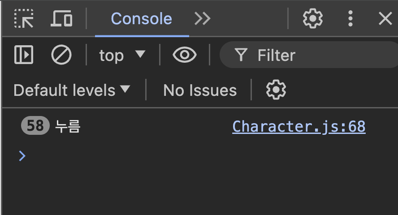The image size is (398, 215).
Task: Open the three-dot customize DevTools menu
Action: pos(350,18)
